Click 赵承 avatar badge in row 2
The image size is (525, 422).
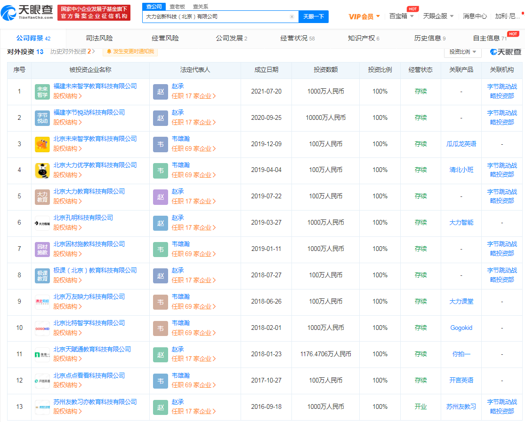pos(160,118)
